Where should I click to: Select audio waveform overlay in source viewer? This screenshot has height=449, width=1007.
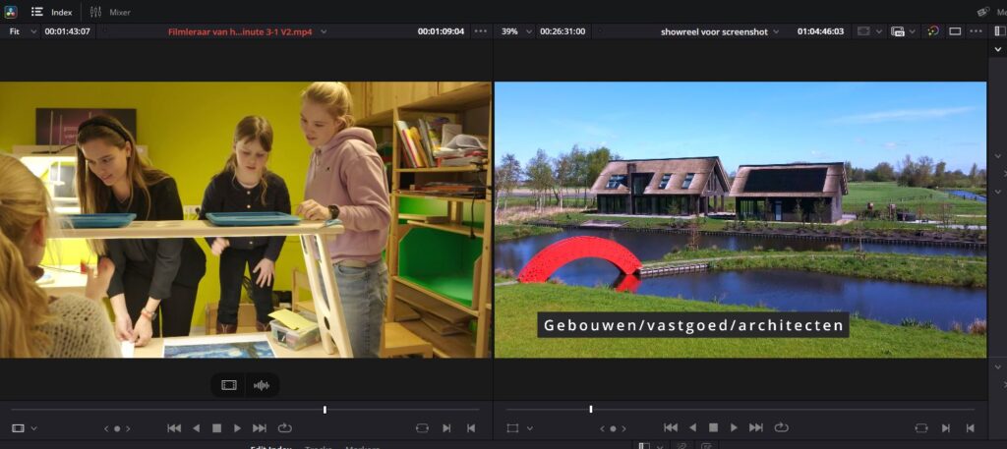pyautogui.click(x=262, y=385)
